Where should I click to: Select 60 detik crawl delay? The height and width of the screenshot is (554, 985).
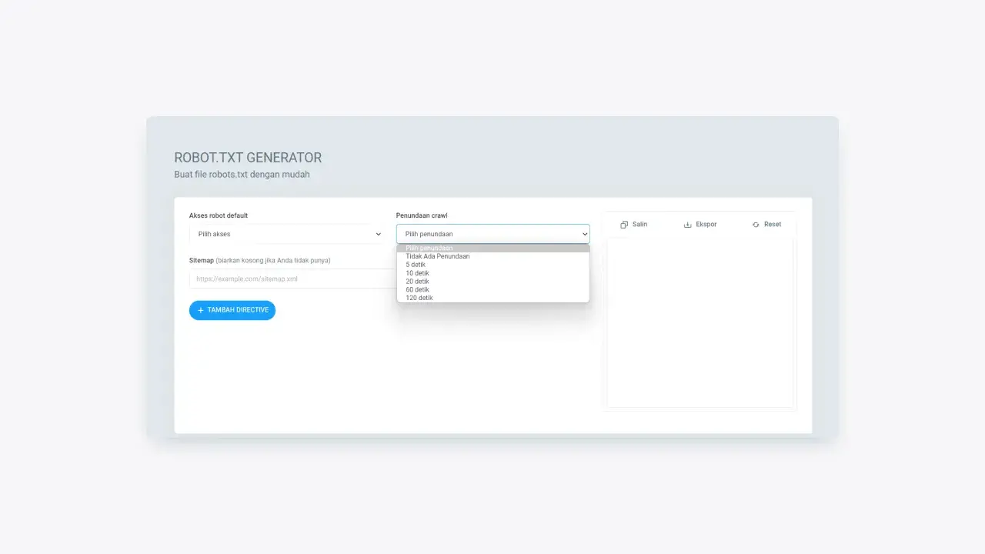(x=417, y=289)
